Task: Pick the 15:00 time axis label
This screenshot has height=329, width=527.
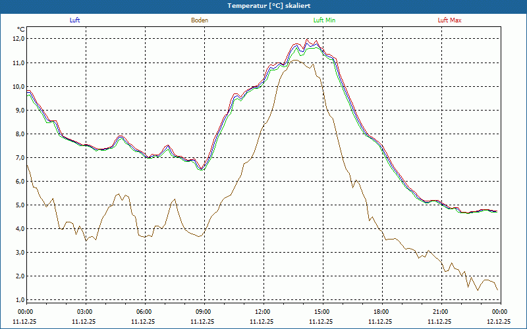Action: click(322, 312)
